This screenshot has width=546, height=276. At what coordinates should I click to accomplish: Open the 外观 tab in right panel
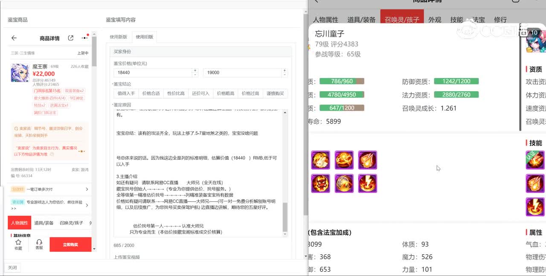[435, 20]
